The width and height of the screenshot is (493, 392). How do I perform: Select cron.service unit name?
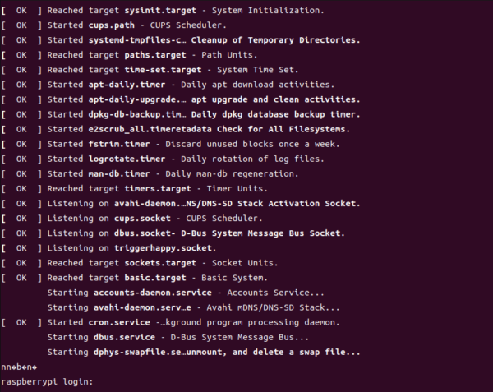pyautogui.click(x=119, y=322)
